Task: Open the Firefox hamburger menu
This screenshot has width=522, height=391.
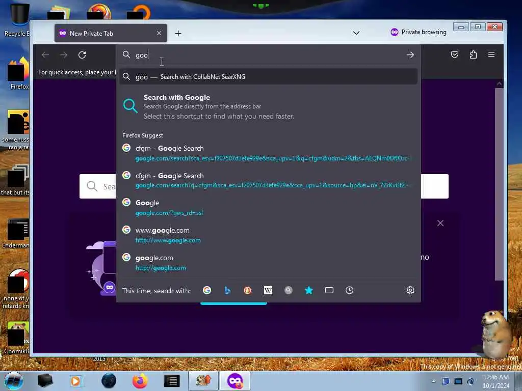Action: click(491, 54)
